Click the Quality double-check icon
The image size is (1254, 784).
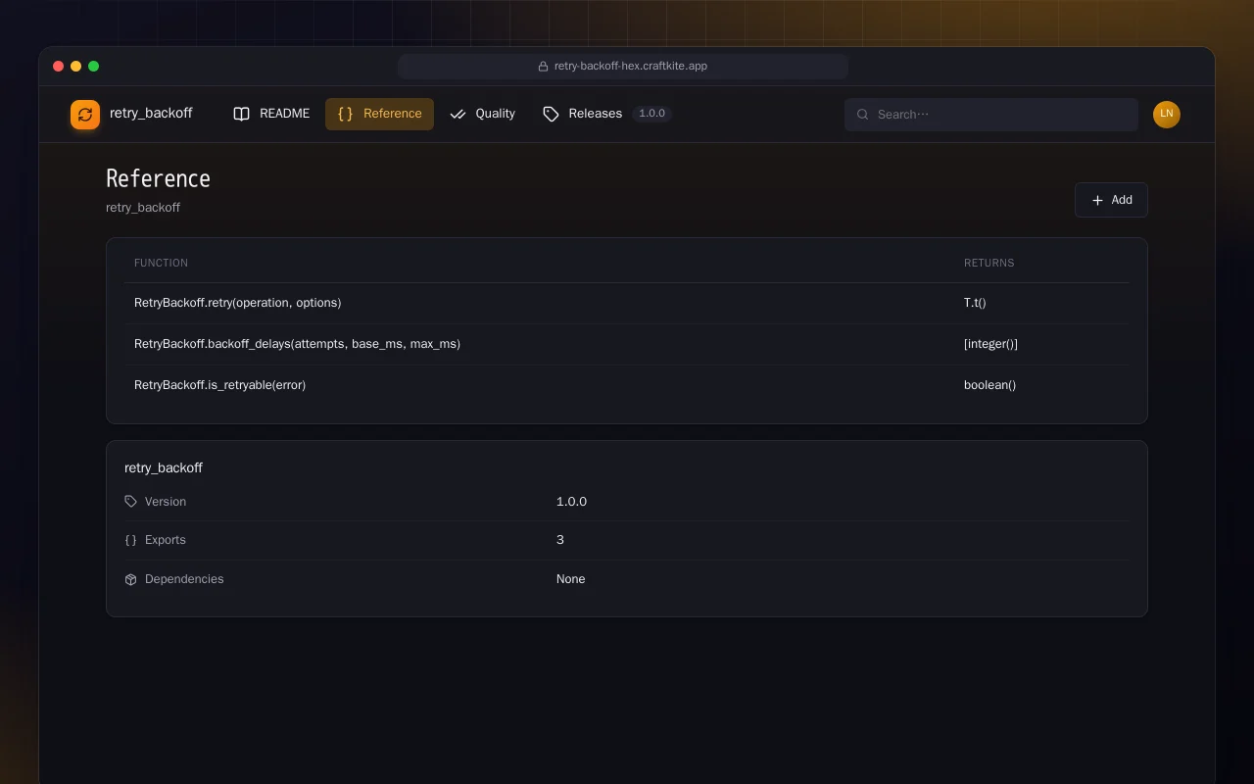(x=458, y=114)
